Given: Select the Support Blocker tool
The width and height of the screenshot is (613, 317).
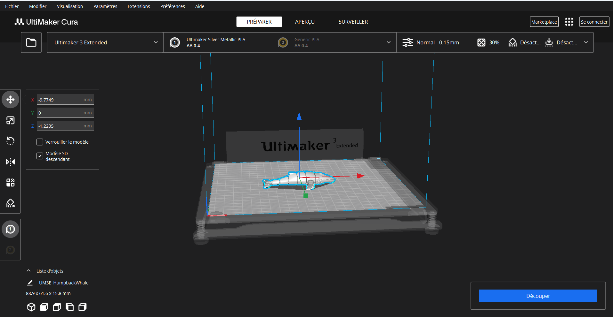Looking at the screenshot, I should coord(10,203).
